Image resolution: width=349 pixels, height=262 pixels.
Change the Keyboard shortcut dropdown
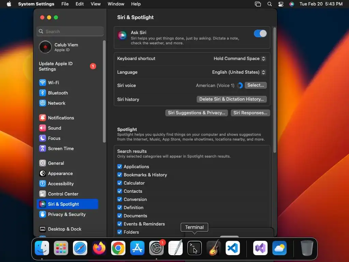tap(240, 59)
